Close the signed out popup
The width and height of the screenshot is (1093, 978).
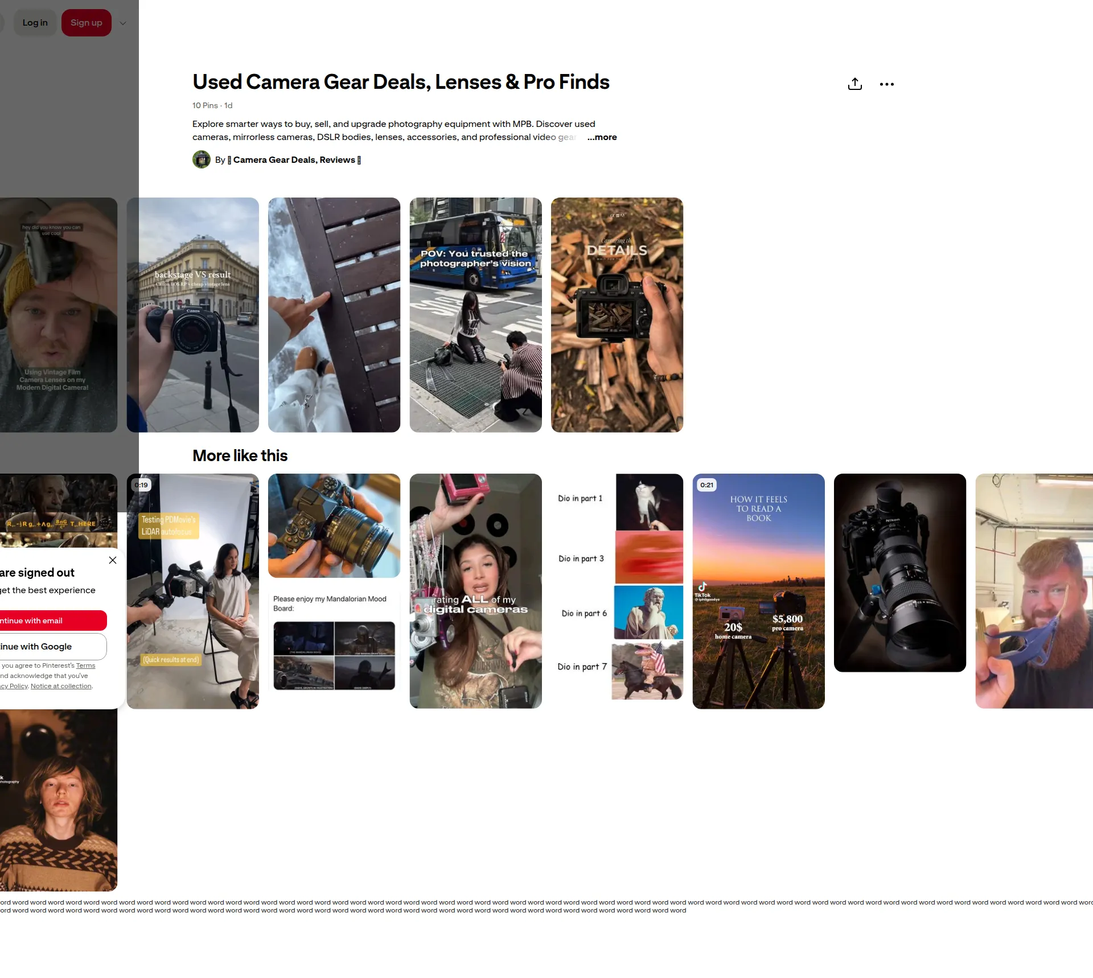(x=113, y=560)
